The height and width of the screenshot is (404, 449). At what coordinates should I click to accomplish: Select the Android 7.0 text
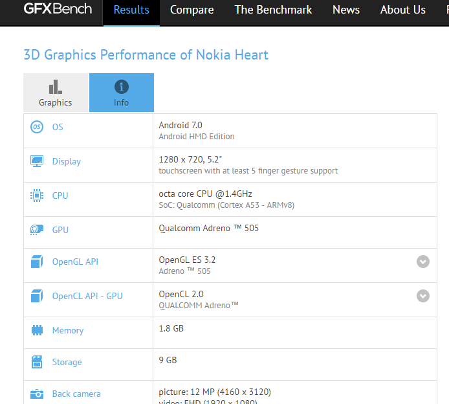tap(181, 125)
